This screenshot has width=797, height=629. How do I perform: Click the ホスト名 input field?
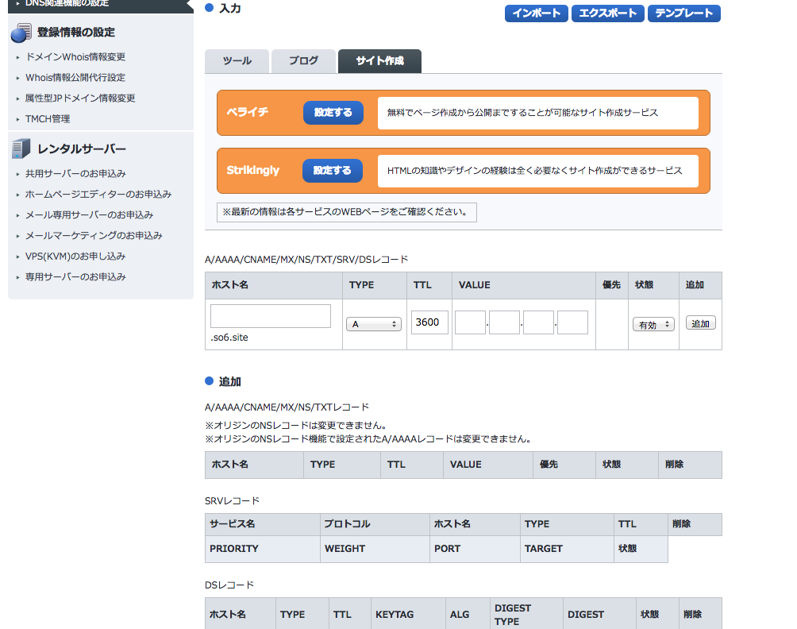click(271, 316)
